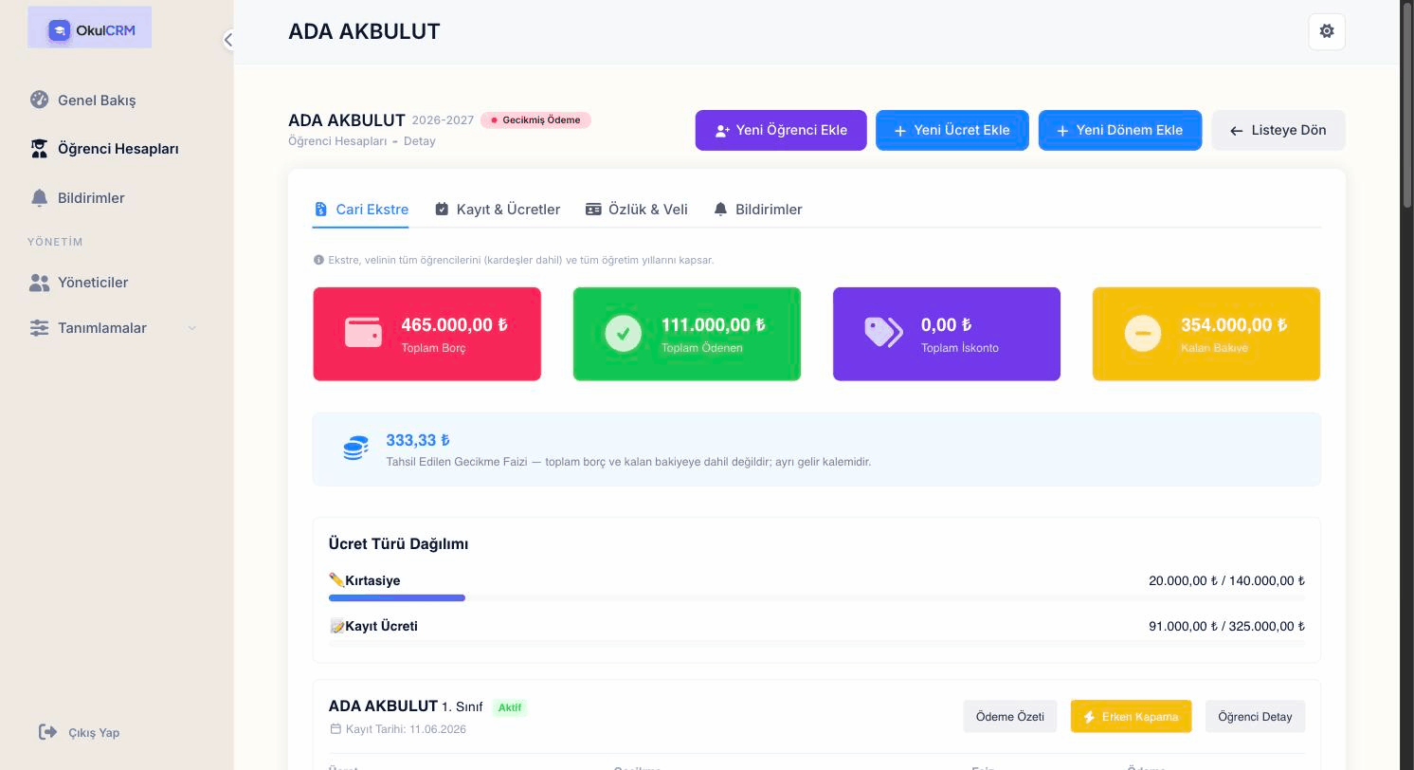
Task: Click the page vertical scrollbar
Action: click(1406, 104)
